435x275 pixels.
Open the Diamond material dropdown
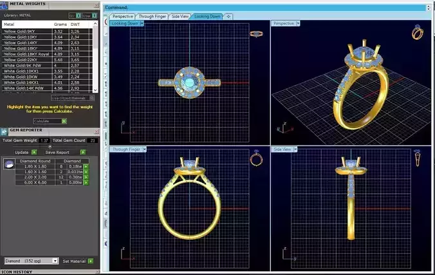[55, 261]
